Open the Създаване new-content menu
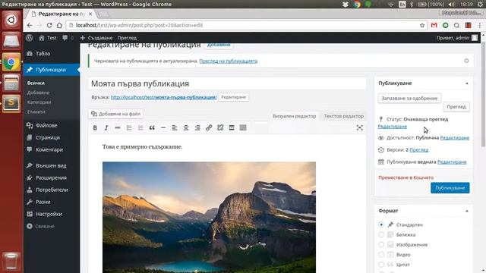 coord(96,38)
